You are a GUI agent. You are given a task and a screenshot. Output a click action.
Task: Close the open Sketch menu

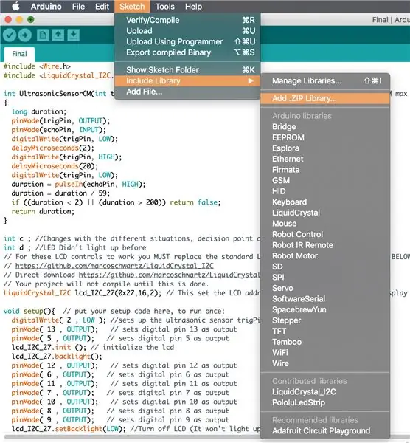point(132,6)
